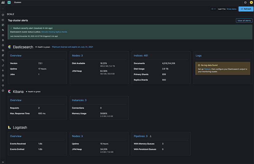Viewport: 254px width, 164px height.
Task: Click the 'Medium severity alert' title text
Action: pyautogui.click(x=33, y=28)
